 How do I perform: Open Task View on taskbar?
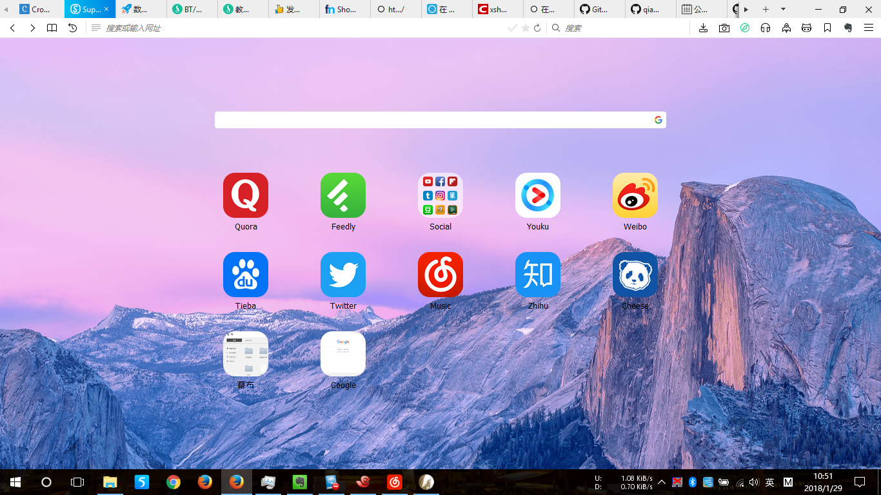(x=77, y=482)
